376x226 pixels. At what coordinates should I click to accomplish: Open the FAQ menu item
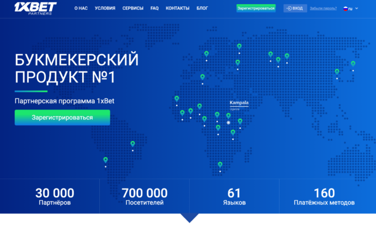tap(155, 8)
